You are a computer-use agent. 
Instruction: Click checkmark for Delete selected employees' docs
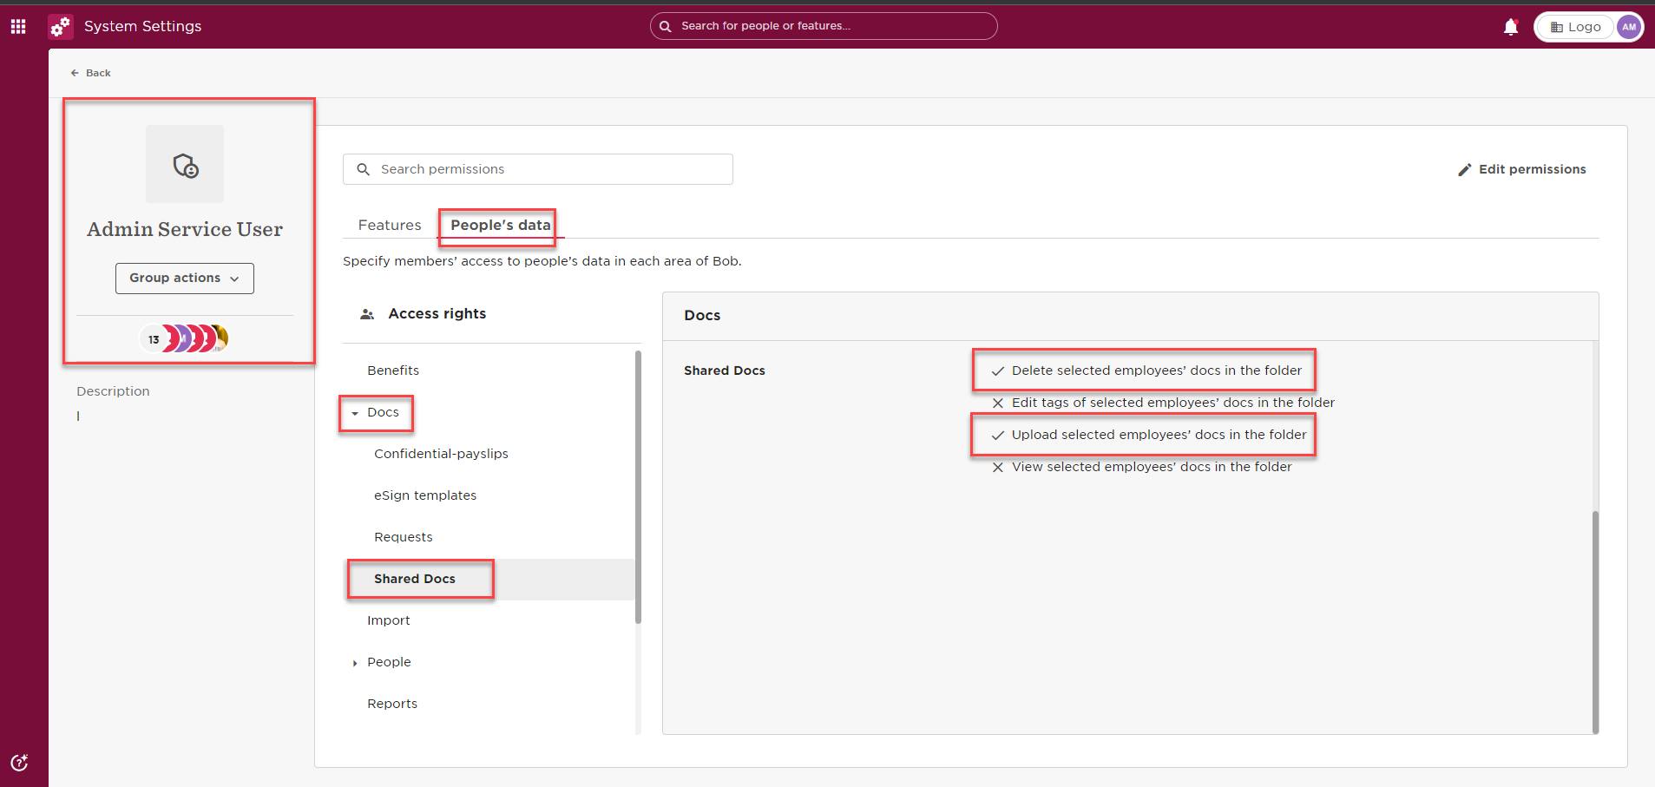(998, 371)
